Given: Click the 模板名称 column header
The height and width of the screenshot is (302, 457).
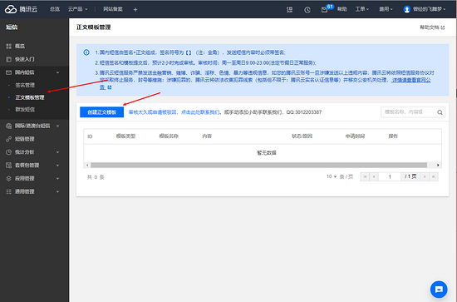Looking at the screenshot, I should click(169, 136).
